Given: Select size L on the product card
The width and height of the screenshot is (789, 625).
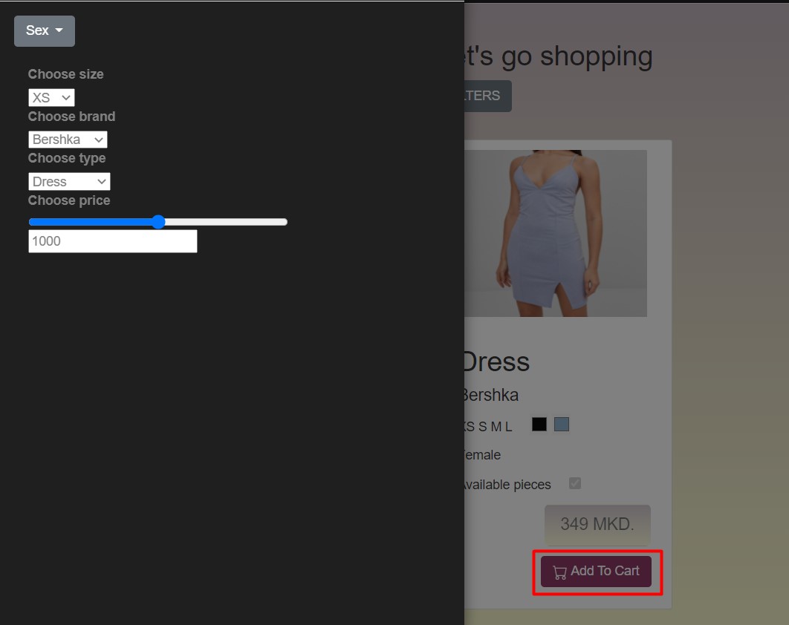Looking at the screenshot, I should click(508, 426).
